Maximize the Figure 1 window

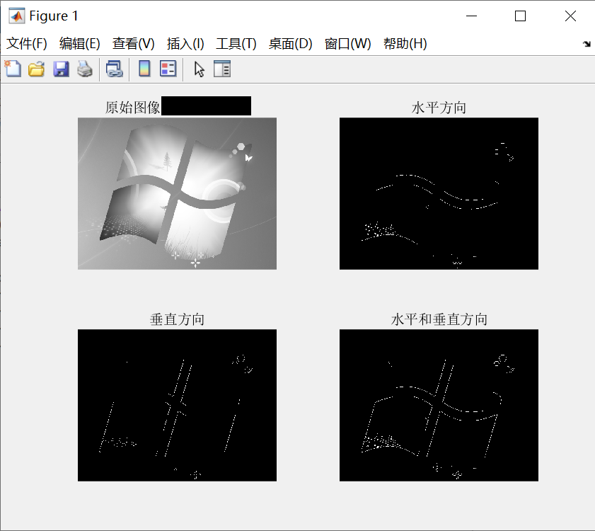point(520,16)
